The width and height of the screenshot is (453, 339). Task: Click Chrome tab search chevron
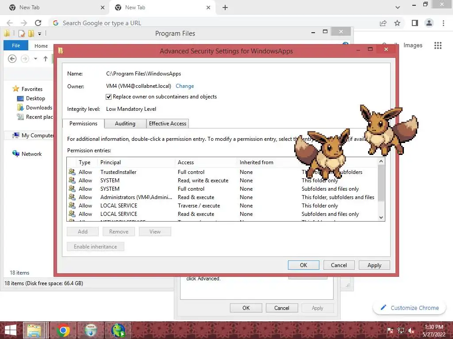pos(398,8)
